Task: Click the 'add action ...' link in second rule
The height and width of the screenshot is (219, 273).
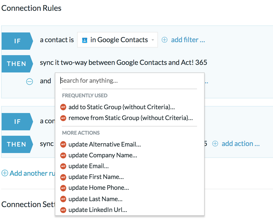Action: coord(241,144)
